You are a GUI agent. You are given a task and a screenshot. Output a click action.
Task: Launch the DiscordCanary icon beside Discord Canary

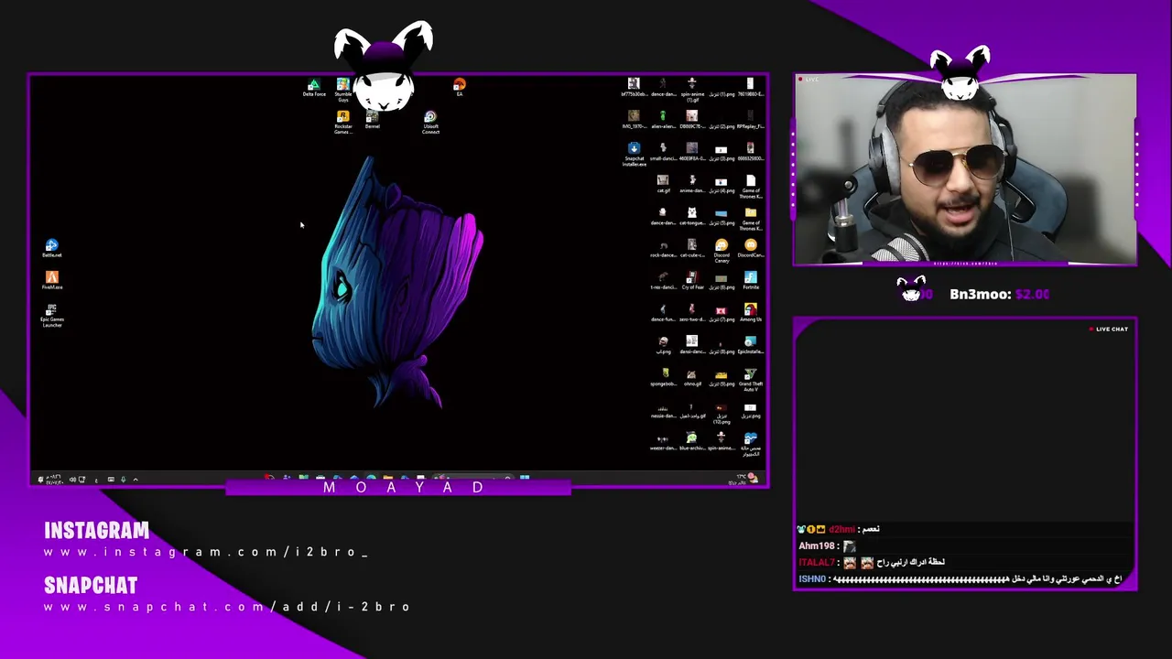click(x=751, y=248)
